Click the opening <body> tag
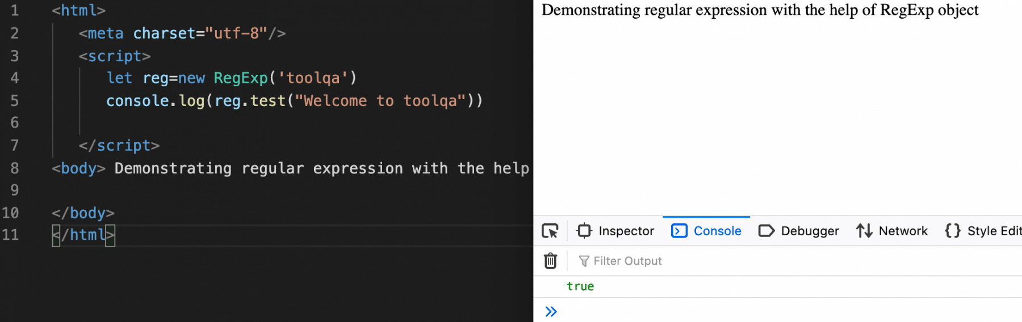 coord(79,168)
